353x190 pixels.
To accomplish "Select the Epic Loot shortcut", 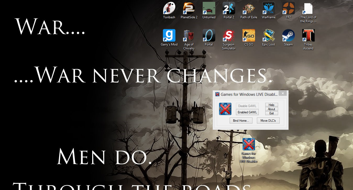I will [x=269, y=38].
